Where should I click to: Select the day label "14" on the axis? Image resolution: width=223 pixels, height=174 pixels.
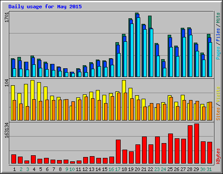coord(98,169)
